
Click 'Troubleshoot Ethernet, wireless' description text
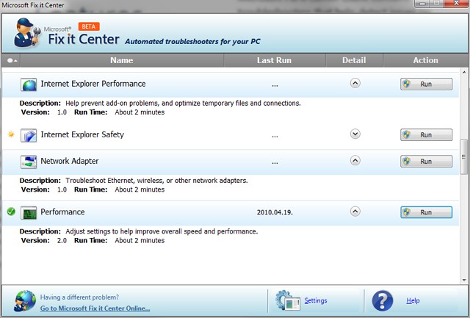click(x=156, y=181)
